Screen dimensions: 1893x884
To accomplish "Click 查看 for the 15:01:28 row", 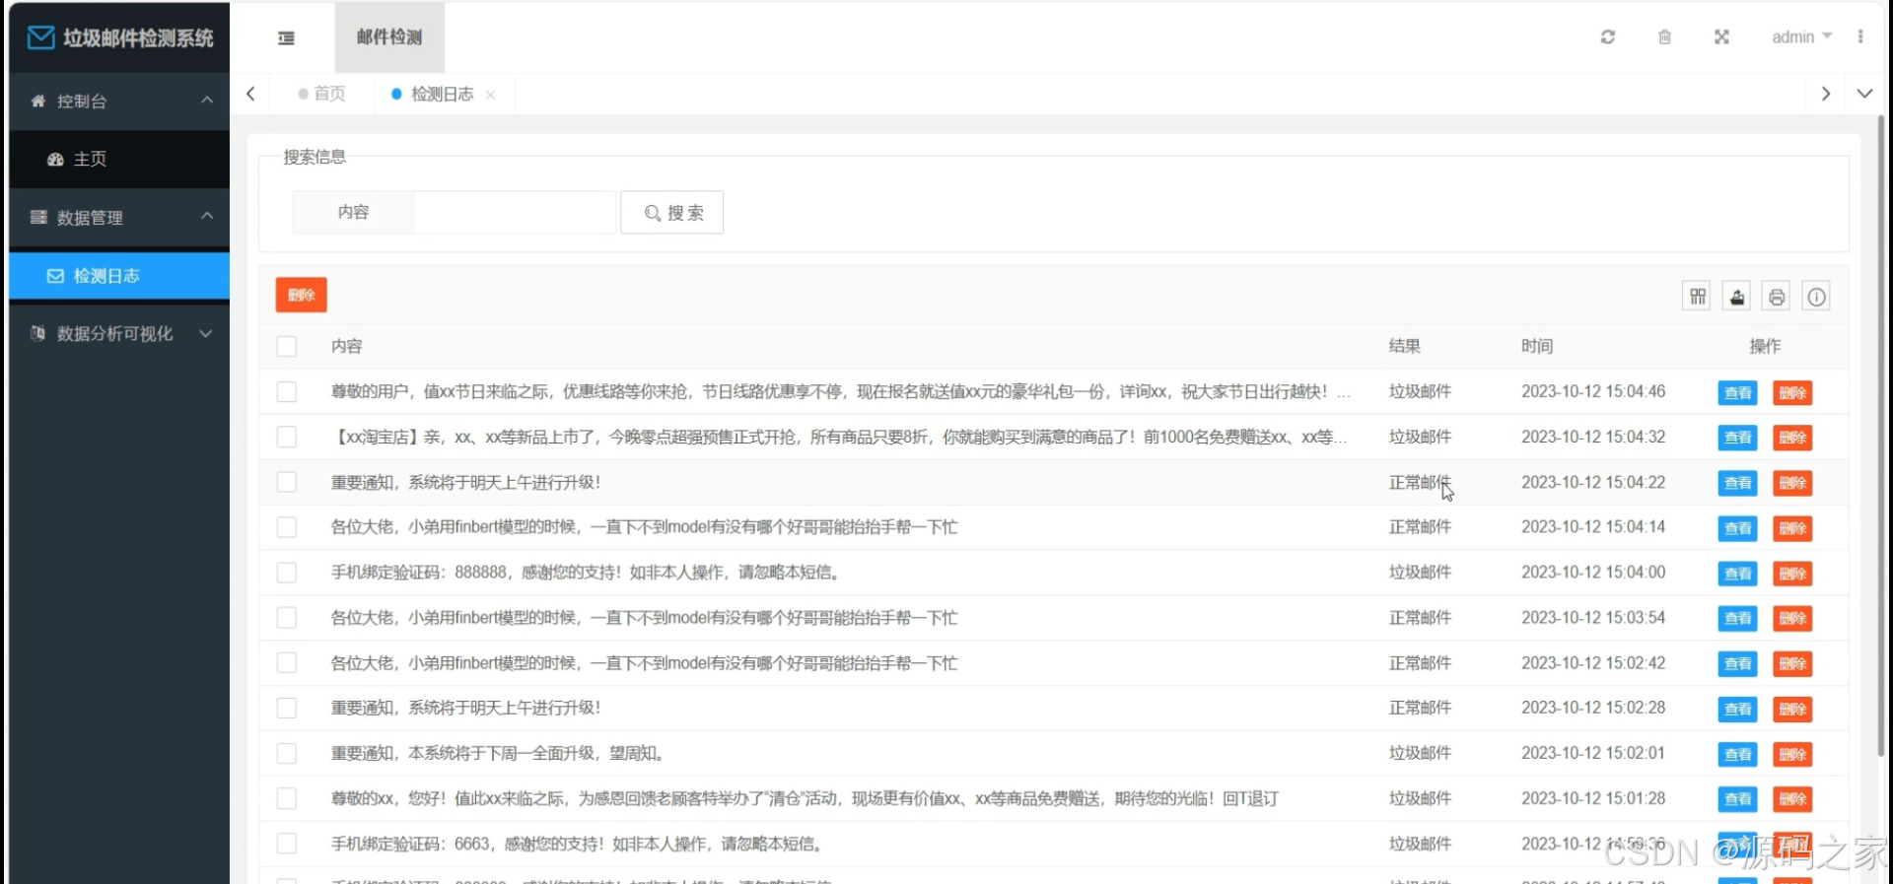I will (x=1737, y=799).
